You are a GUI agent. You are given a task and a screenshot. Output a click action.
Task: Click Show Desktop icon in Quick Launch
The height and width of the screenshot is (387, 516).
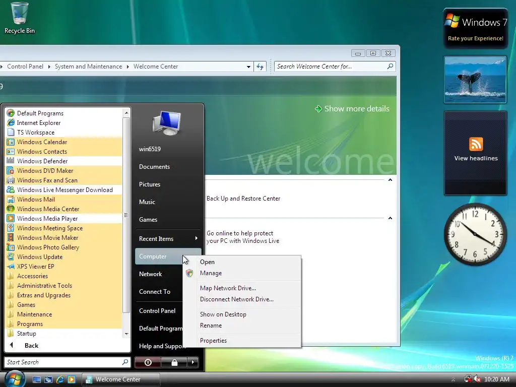36,379
